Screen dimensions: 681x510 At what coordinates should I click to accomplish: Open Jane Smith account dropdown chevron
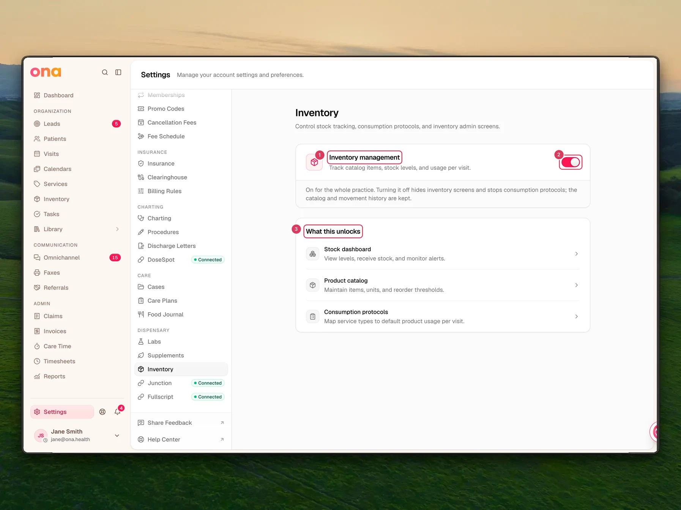pos(117,436)
